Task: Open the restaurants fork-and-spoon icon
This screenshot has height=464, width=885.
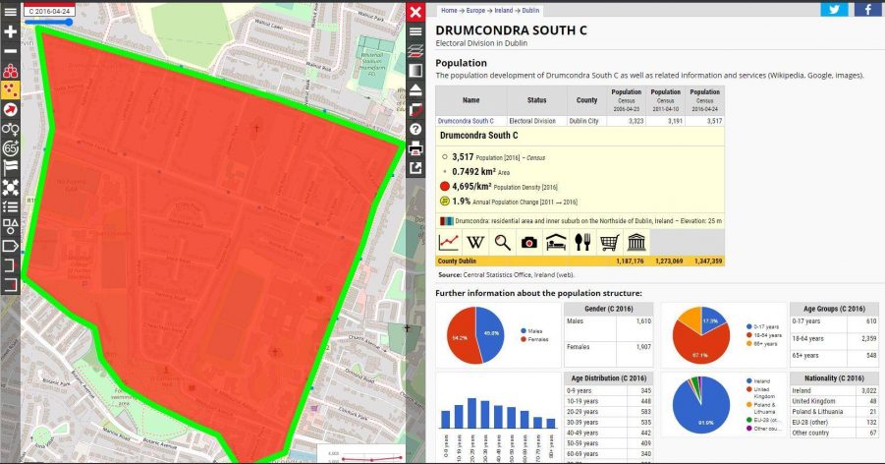Action: click(x=582, y=243)
